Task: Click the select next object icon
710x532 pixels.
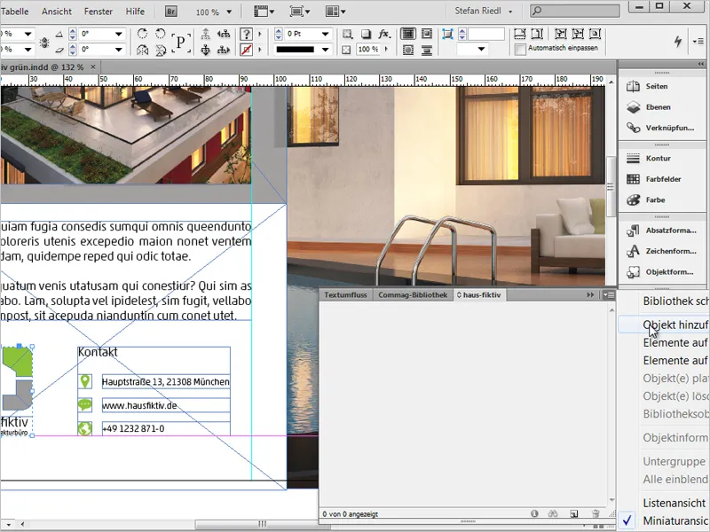Action: pos(224,50)
